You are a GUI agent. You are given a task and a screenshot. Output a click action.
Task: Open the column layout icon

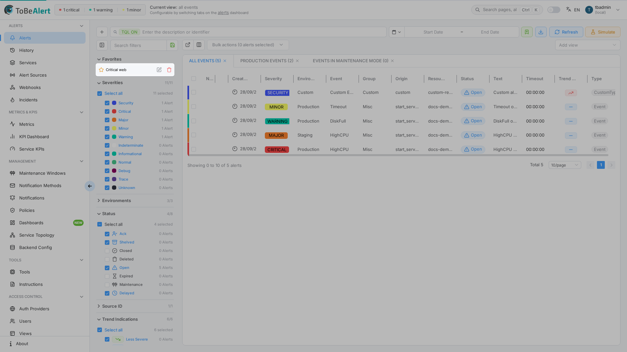pos(199,45)
